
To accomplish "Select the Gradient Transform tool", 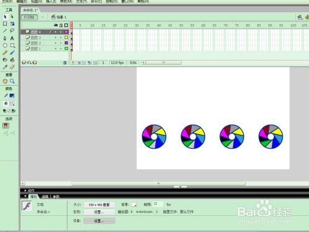I will [12, 23].
